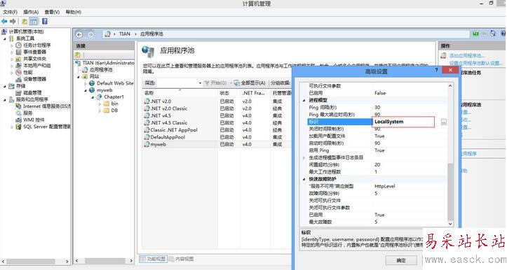Click the 共享文件夹 folder icon
Screen dimensions: 507x270
[19, 59]
